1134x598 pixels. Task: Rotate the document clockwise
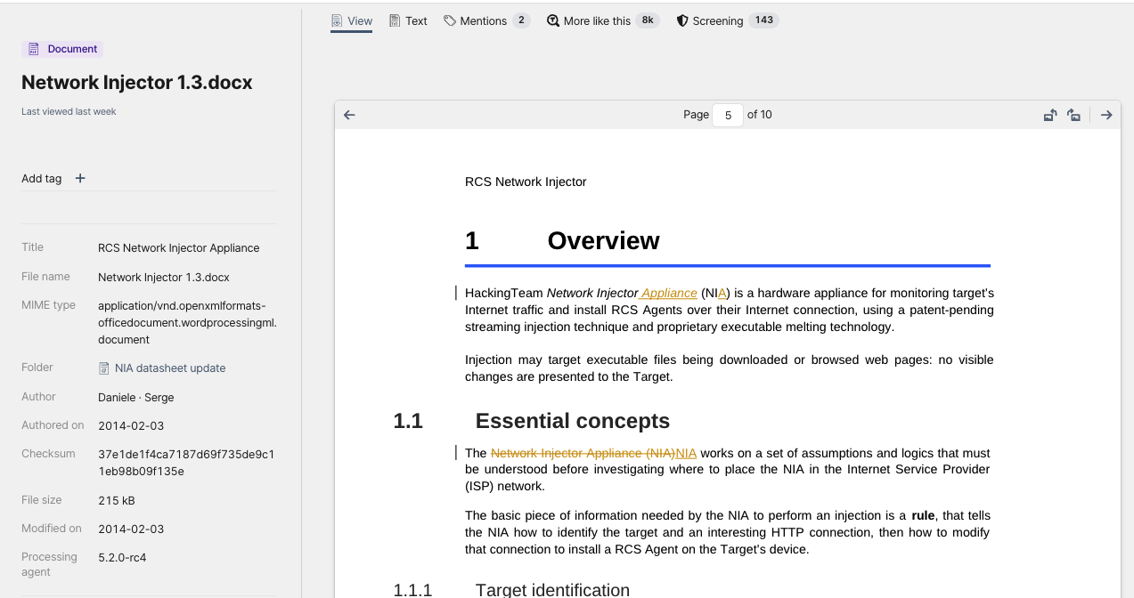[x=1074, y=115]
